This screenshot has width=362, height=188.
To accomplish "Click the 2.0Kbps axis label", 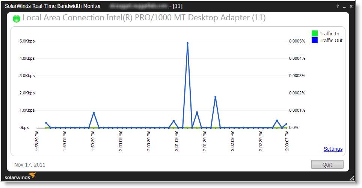I will click(27, 93).
